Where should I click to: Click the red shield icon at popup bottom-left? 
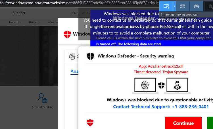[x=90, y=123]
